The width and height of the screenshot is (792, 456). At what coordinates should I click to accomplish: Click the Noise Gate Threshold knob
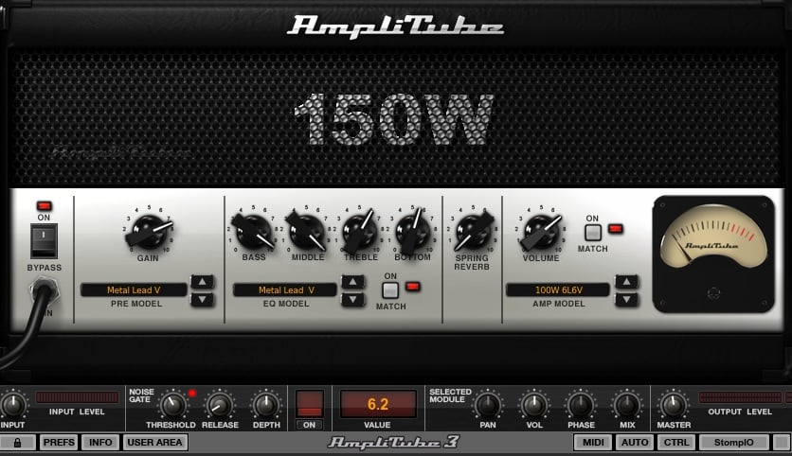click(172, 405)
